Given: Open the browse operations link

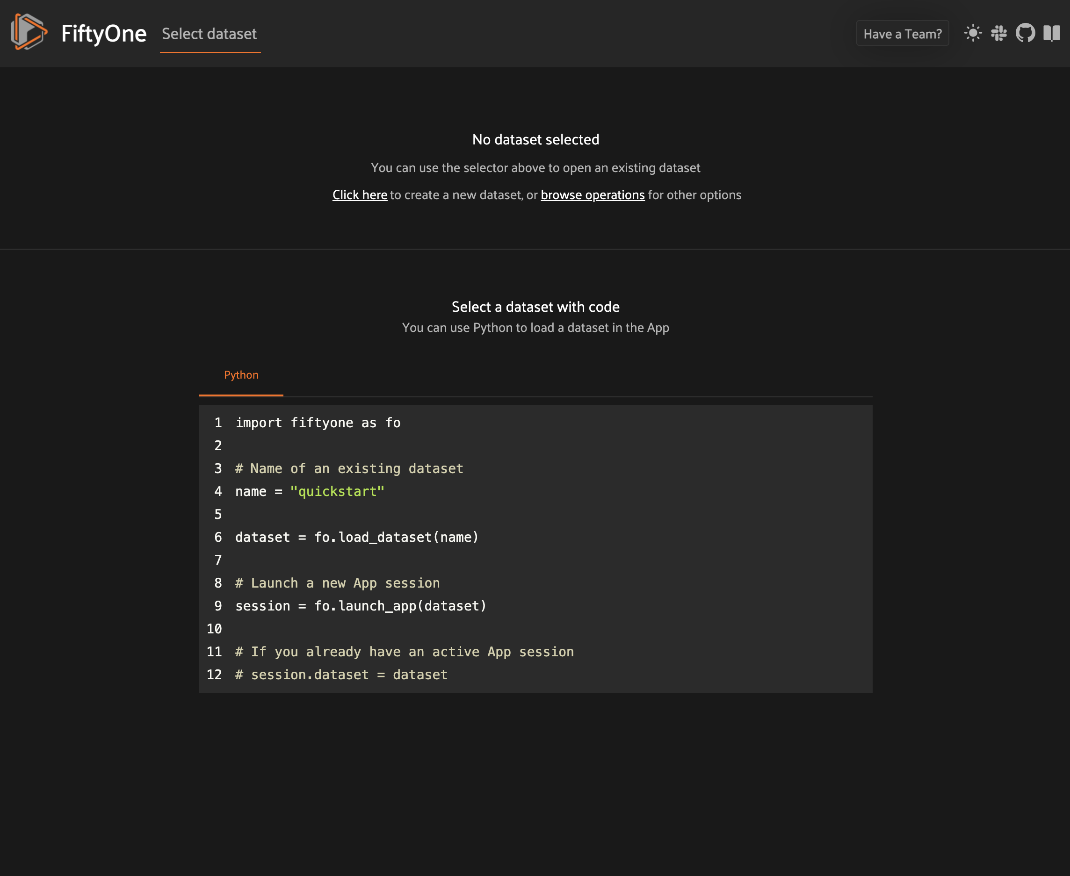Looking at the screenshot, I should point(593,195).
